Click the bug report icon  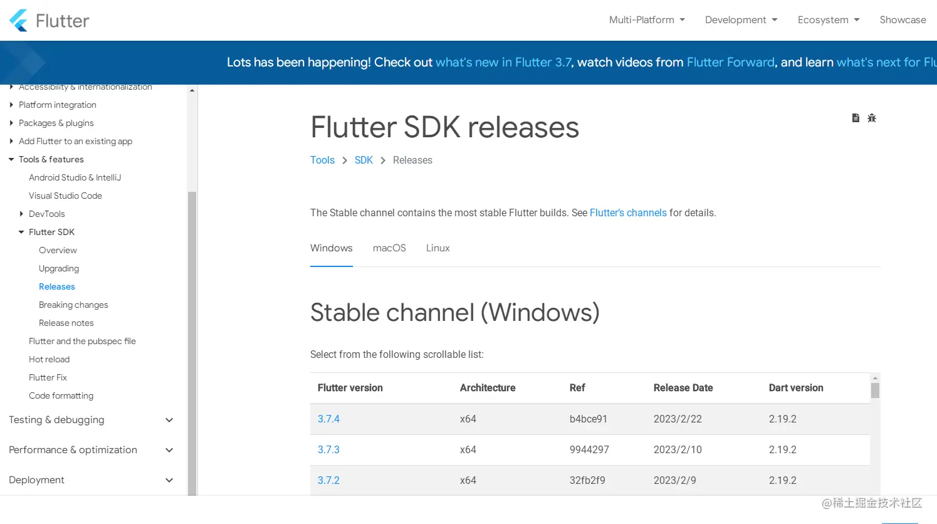872,118
